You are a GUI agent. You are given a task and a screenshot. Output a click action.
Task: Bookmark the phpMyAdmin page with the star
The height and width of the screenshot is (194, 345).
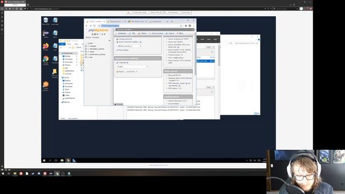(x=181, y=26)
